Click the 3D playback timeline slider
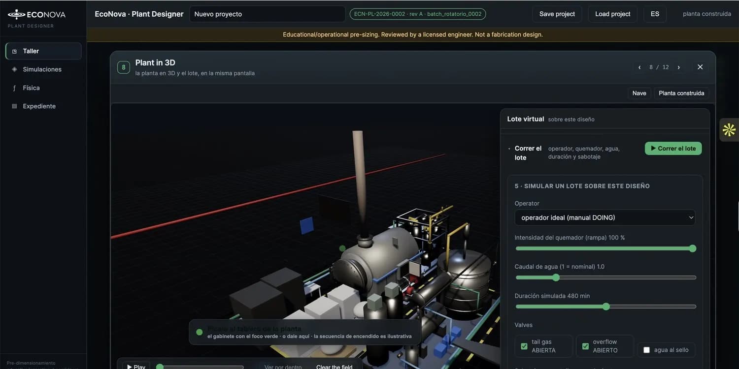 (x=200, y=367)
